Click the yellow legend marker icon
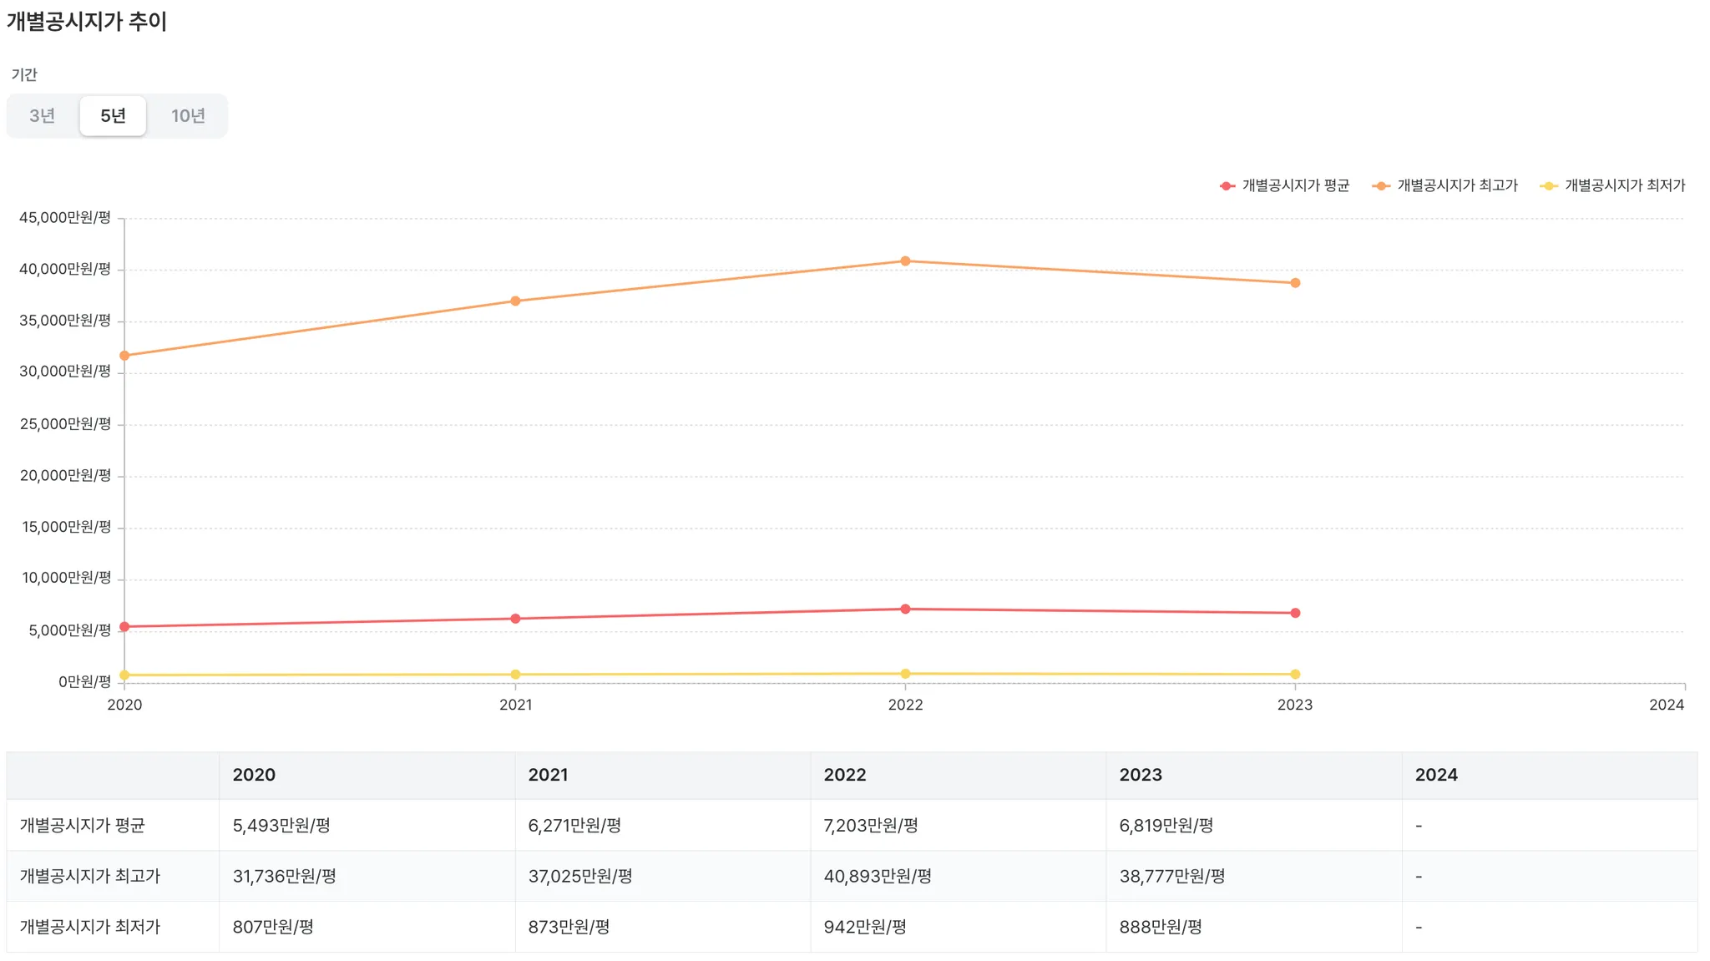This screenshot has height=961, width=1710. (1549, 186)
